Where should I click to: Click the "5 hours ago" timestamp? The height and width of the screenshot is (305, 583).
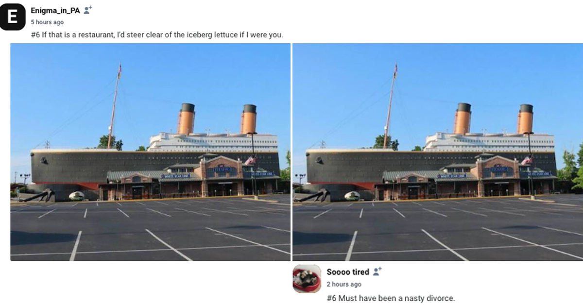pyautogui.click(x=47, y=22)
